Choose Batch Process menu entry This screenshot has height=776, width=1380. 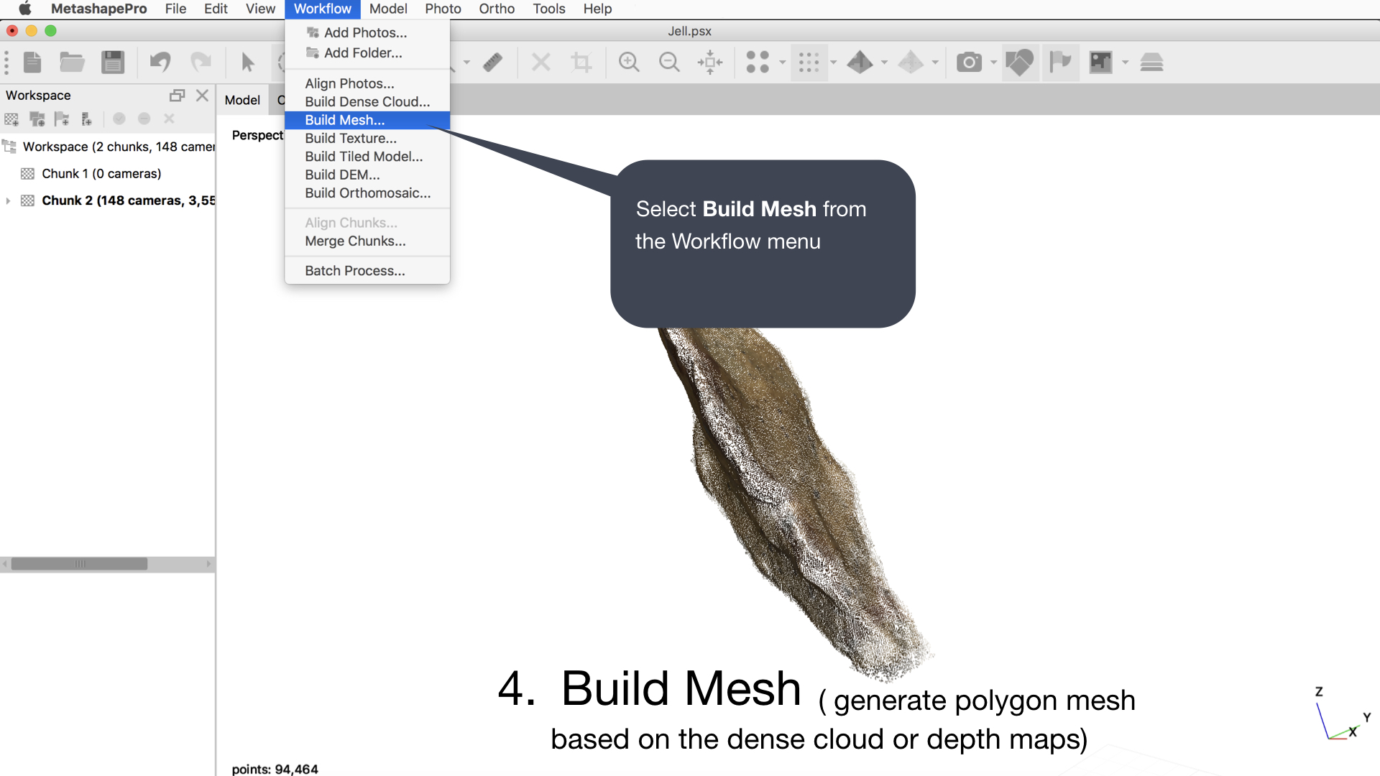coord(354,271)
